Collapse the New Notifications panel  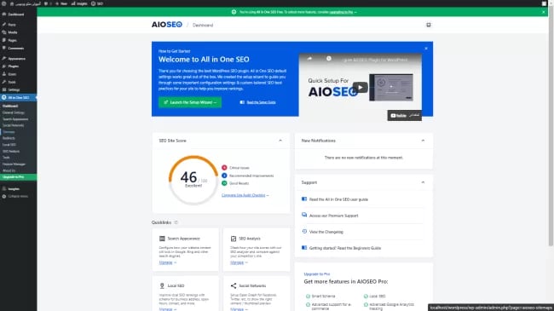(423, 141)
